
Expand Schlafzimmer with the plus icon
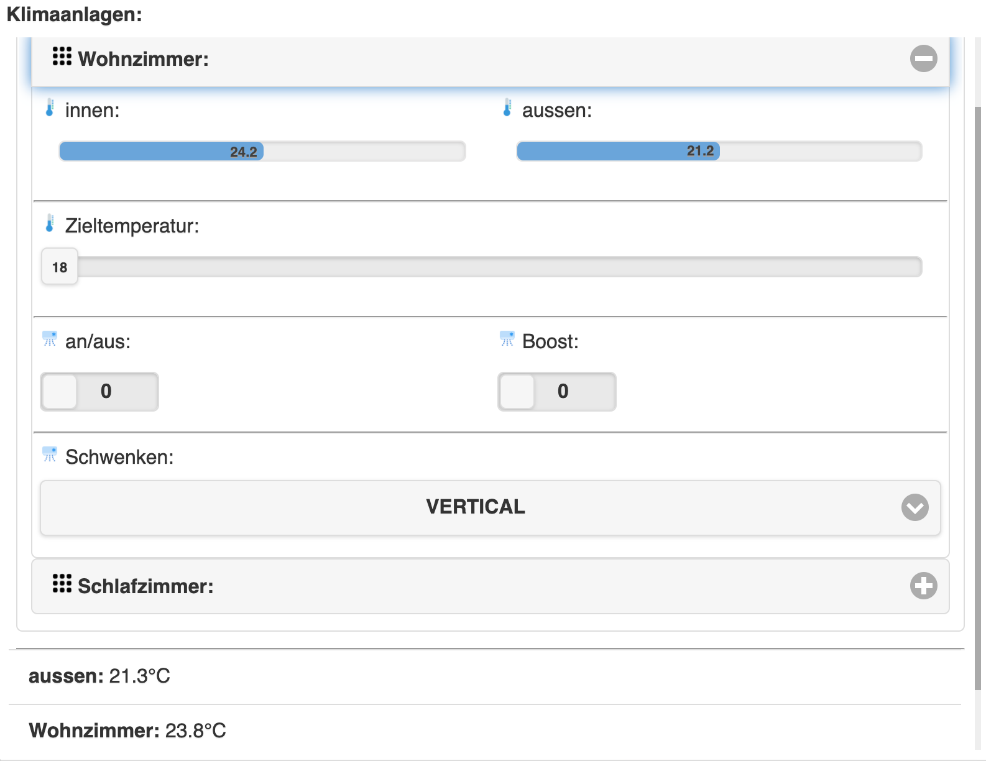(923, 586)
